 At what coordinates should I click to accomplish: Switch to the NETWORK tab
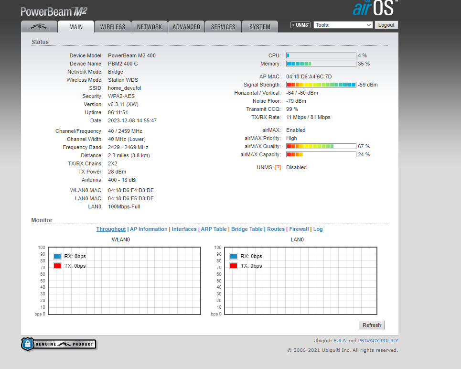point(150,27)
